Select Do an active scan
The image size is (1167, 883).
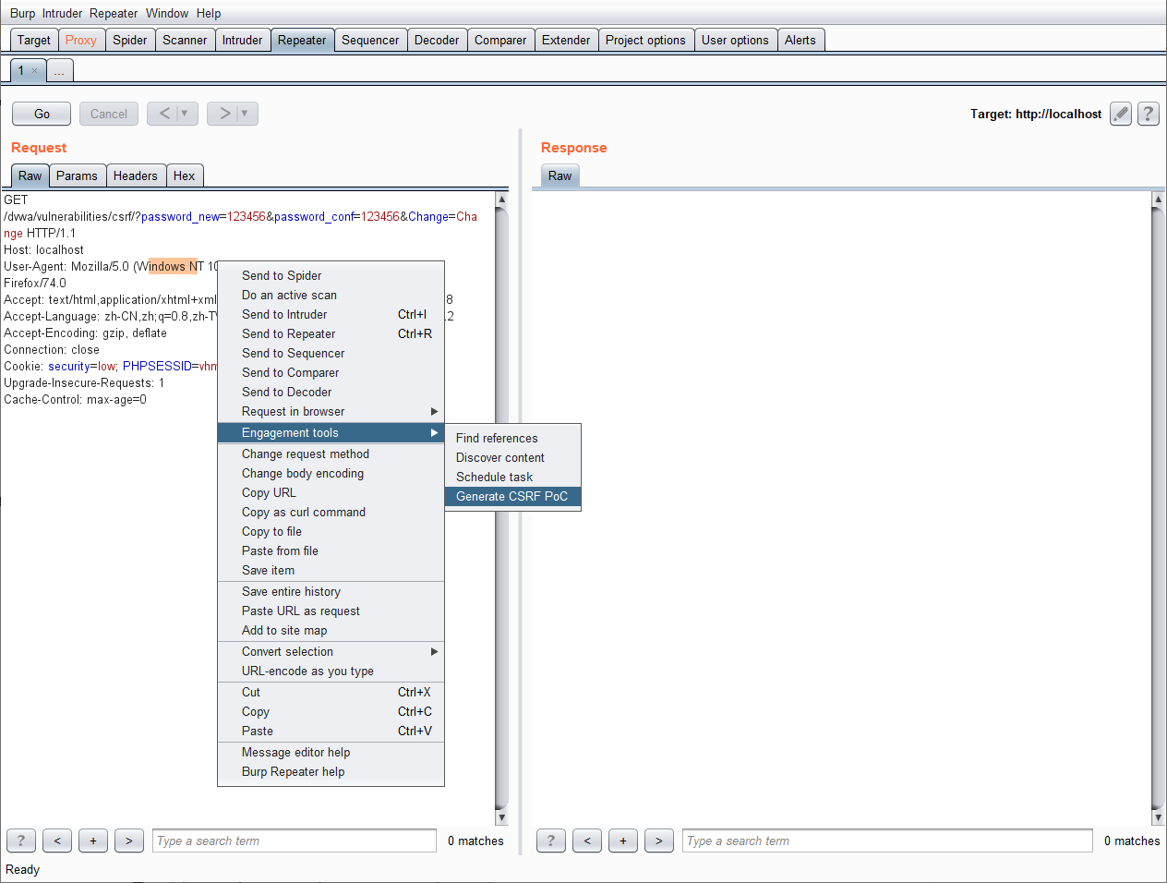coord(331,296)
